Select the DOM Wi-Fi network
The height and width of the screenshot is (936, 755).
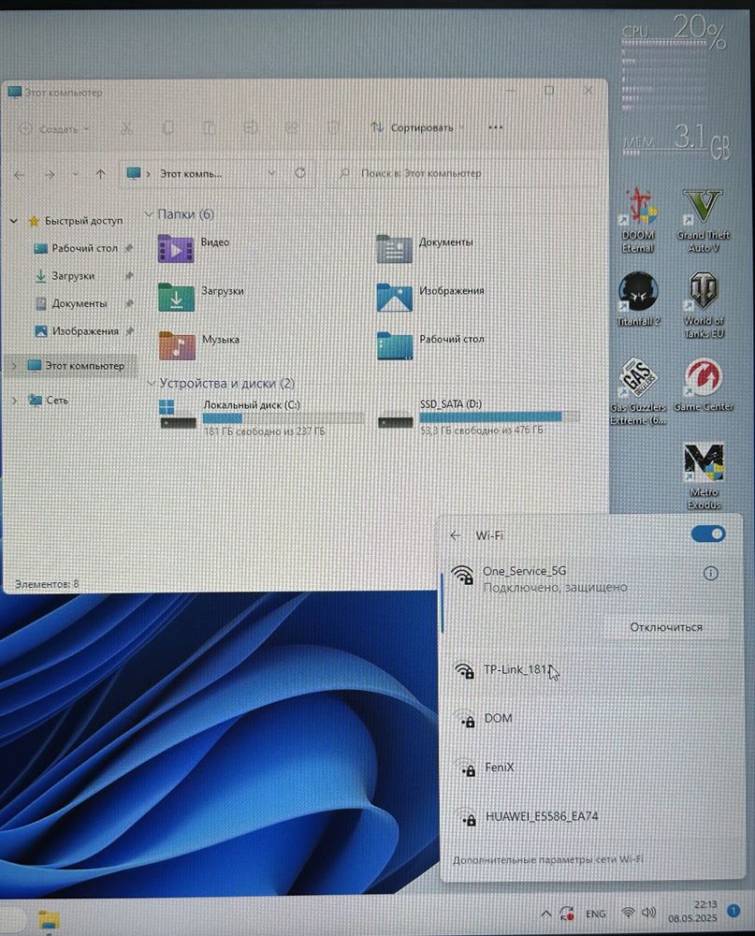(x=591, y=719)
